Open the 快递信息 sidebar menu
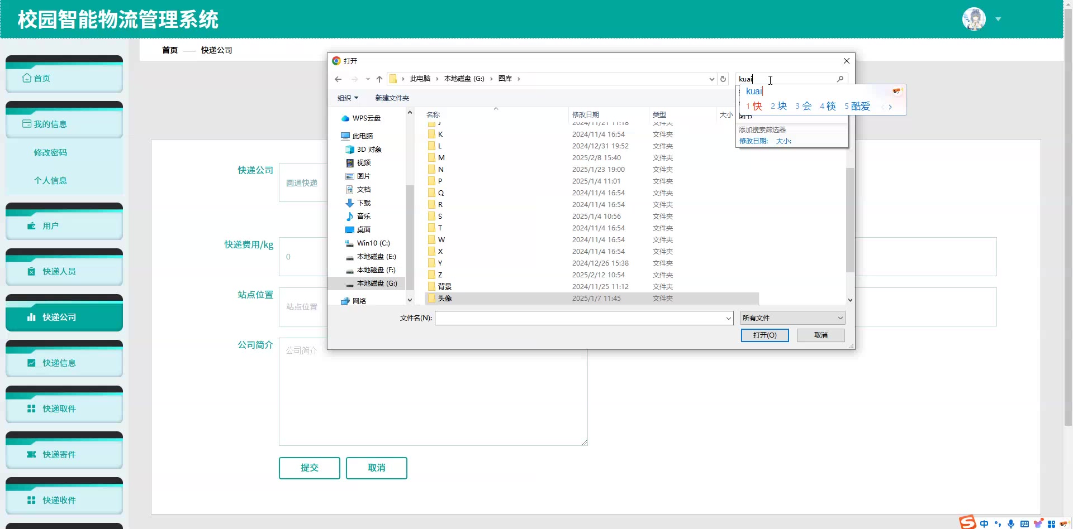Screen dimensions: 1073x529 pos(64,363)
